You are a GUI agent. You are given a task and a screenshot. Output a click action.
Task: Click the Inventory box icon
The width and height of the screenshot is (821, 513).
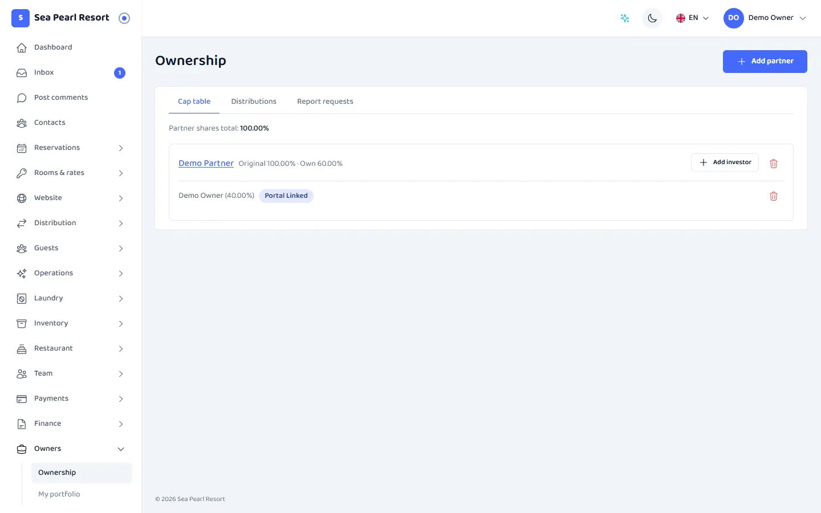point(22,324)
